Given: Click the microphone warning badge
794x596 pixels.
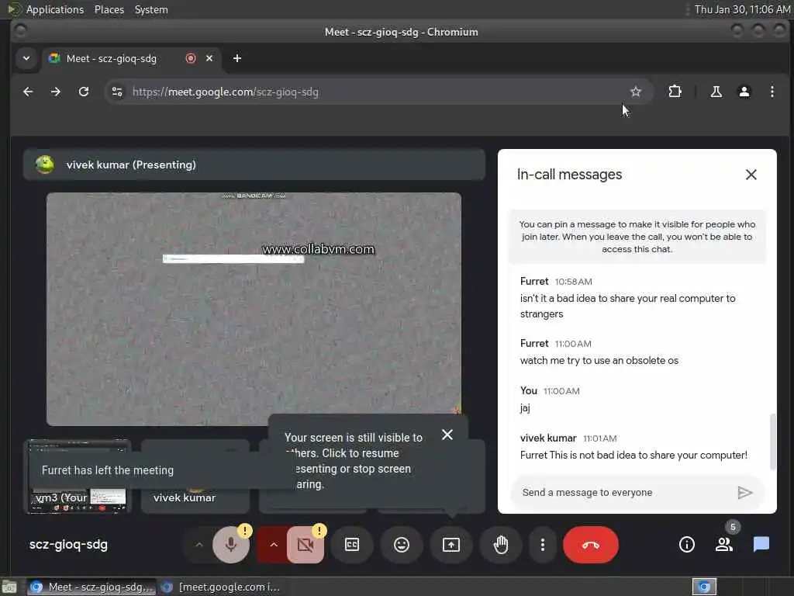Looking at the screenshot, I should tap(244, 531).
